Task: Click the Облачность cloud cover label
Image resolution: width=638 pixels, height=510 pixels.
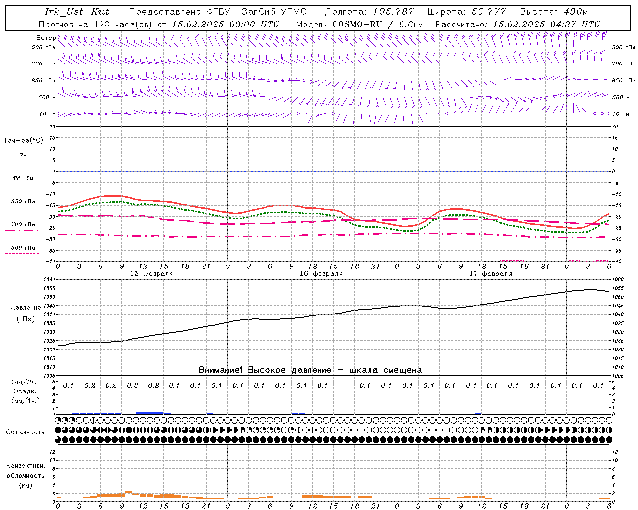Action: point(25,432)
